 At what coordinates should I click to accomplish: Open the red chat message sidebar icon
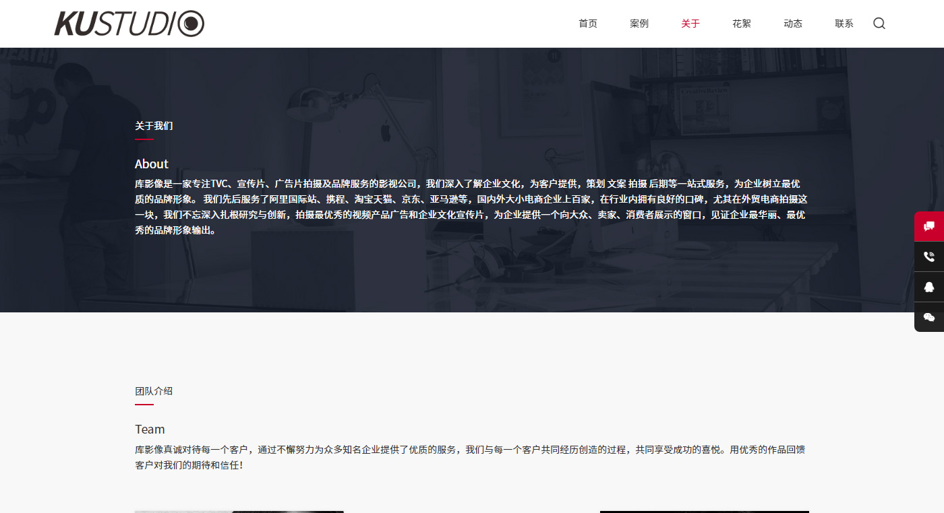928,226
